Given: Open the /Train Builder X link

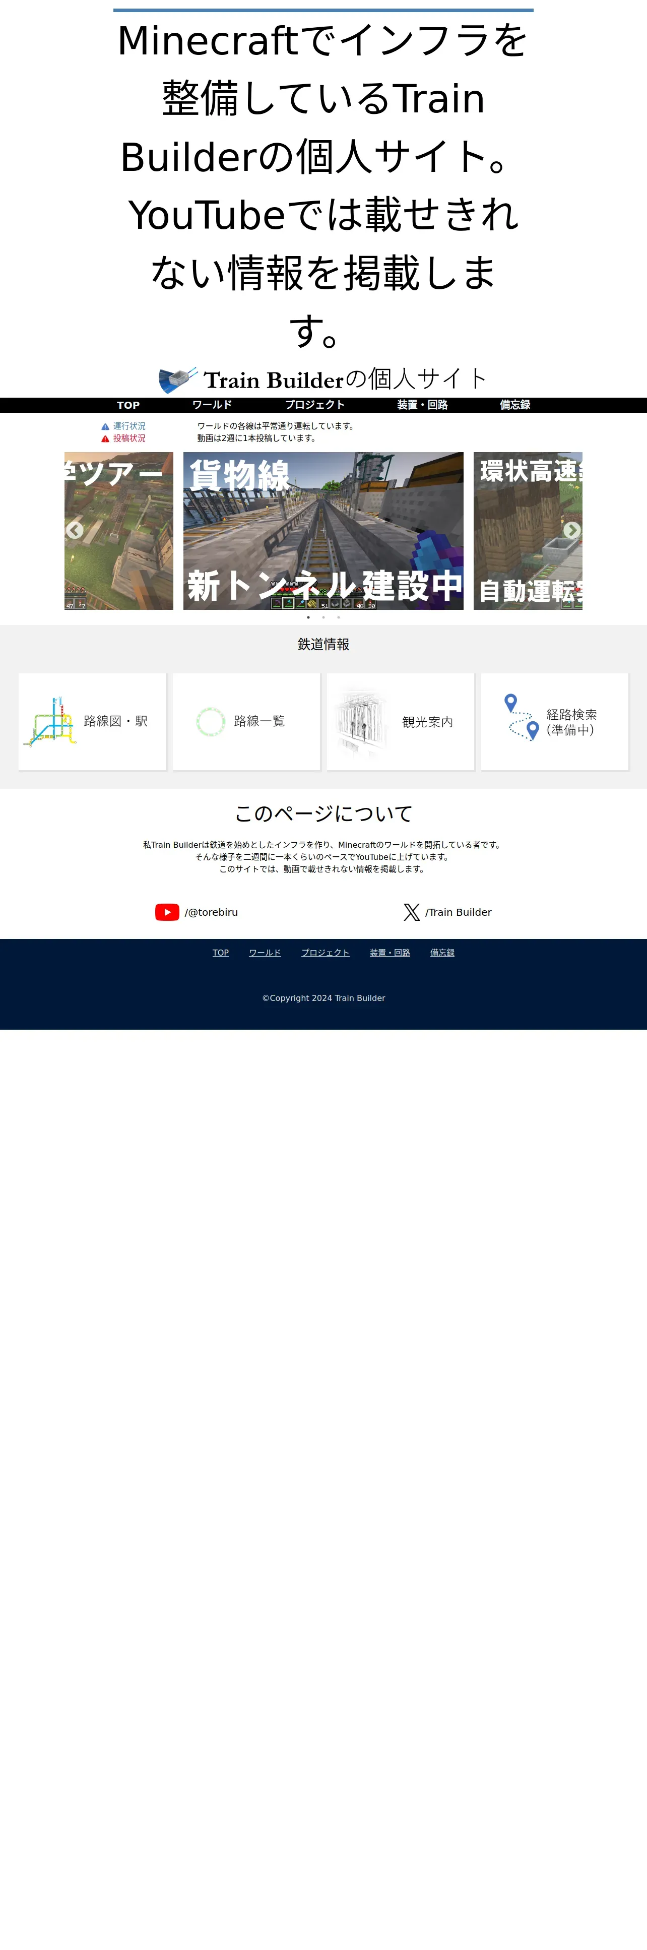Looking at the screenshot, I should click(x=459, y=912).
